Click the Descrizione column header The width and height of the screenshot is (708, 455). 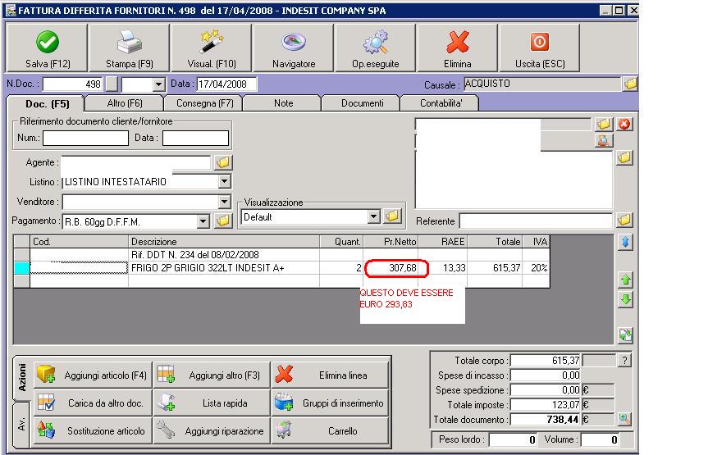(x=224, y=242)
